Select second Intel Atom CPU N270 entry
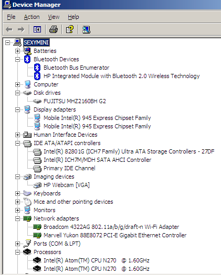 (x=97, y=269)
